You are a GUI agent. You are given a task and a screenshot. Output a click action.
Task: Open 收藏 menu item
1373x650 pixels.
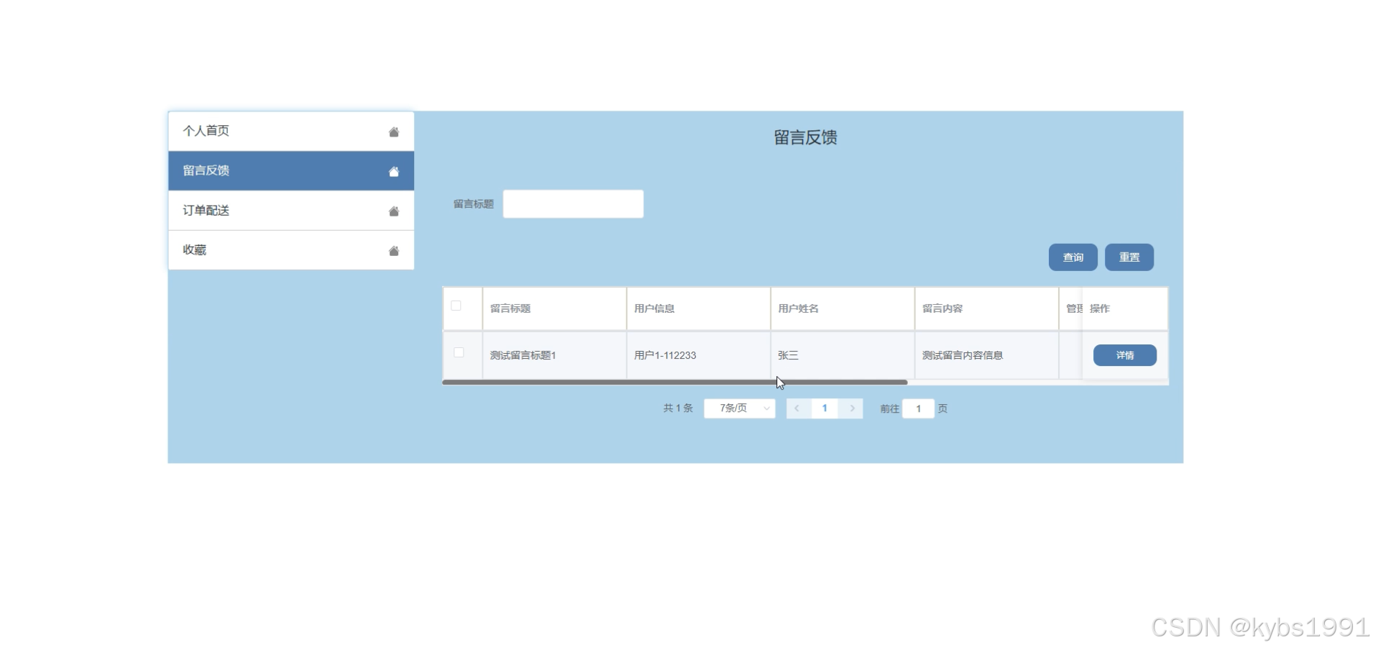[x=291, y=250]
